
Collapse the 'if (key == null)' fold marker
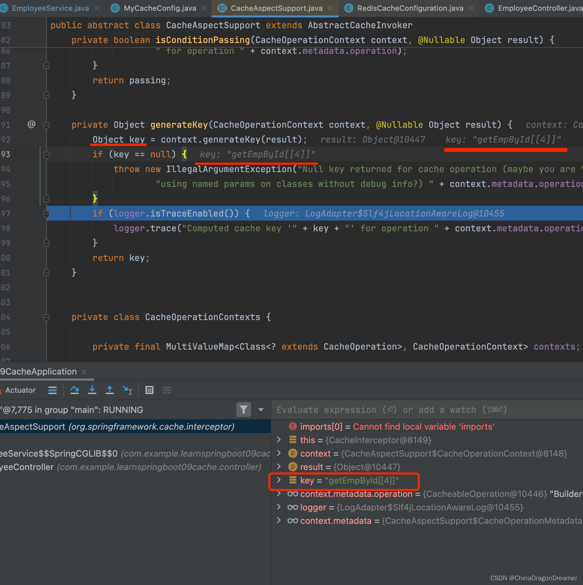point(46,155)
